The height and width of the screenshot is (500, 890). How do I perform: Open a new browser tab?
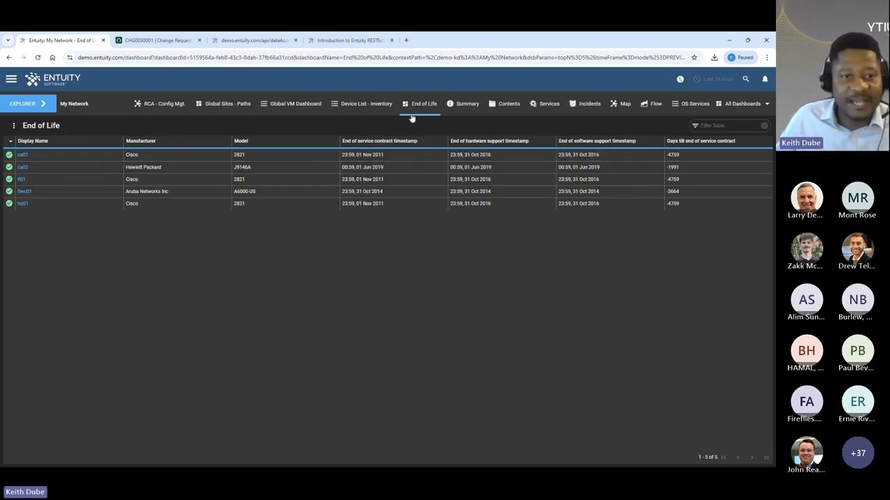406,40
